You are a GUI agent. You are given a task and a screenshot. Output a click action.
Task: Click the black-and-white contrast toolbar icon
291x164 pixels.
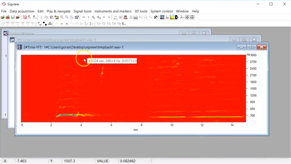[177, 17]
